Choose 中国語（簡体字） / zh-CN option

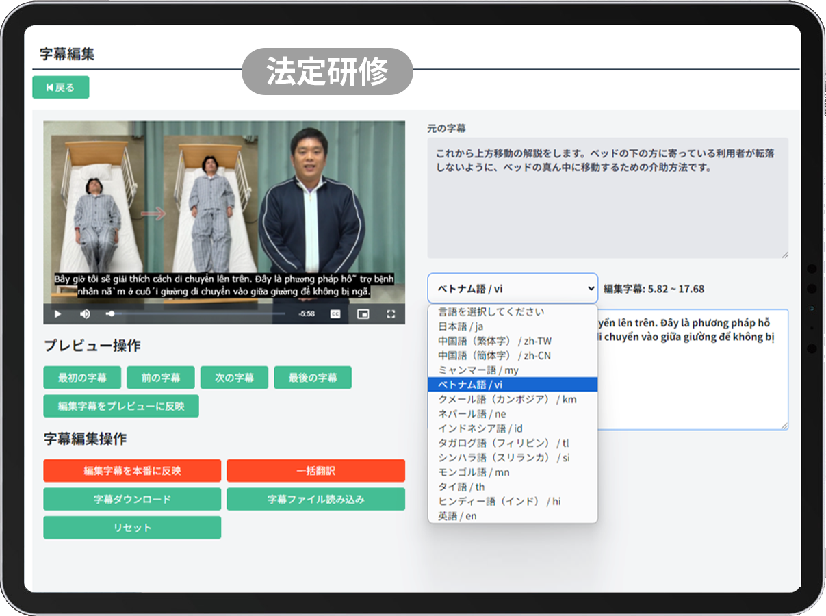coord(513,355)
